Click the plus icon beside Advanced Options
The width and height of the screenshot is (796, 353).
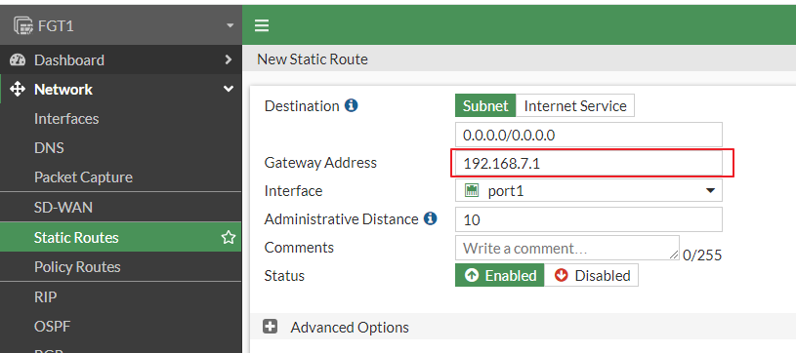point(271,327)
